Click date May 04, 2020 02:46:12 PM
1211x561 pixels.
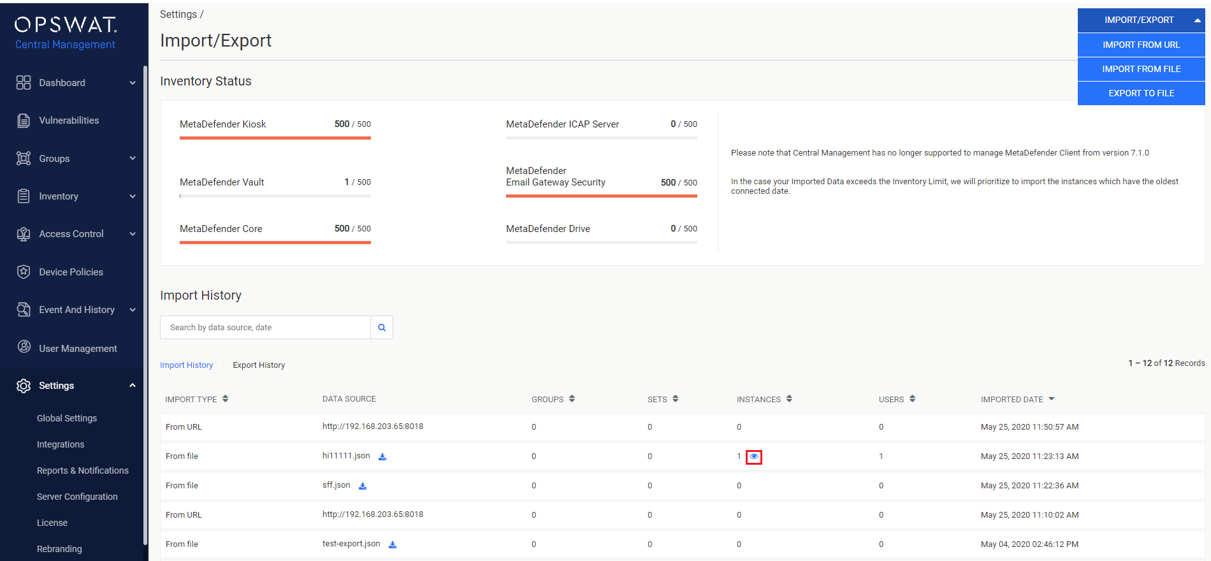pos(1030,544)
